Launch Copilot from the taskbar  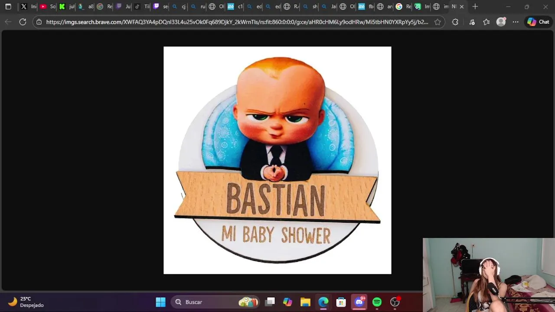coord(287,302)
